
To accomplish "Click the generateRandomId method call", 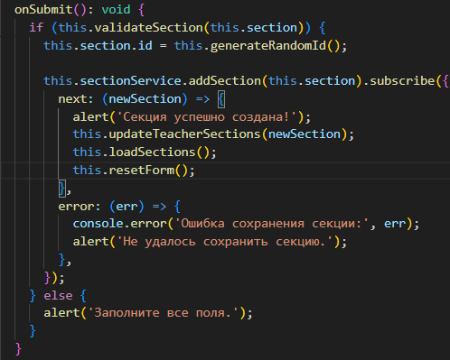I will [x=268, y=46].
